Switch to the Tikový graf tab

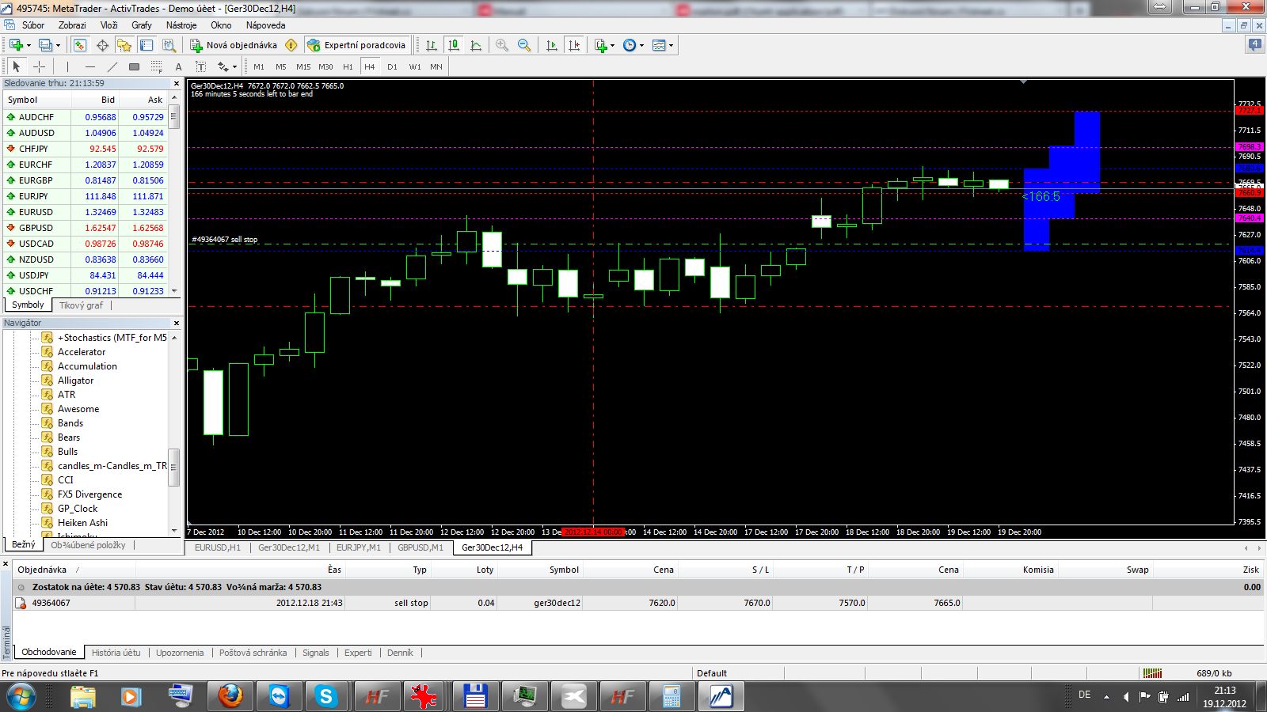(x=81, y=305)
